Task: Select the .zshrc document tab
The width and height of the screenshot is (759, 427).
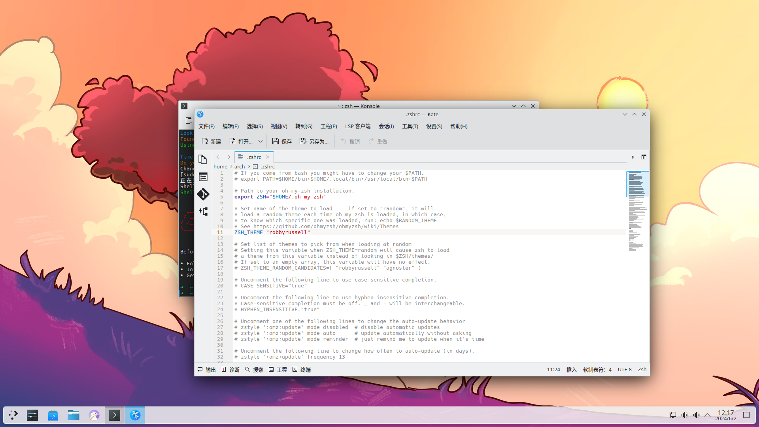Action: pyautogui.click(x=254, y=157)
